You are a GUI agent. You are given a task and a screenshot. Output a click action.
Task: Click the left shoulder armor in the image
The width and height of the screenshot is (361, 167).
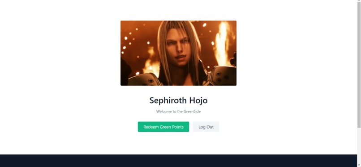tap(144, 79)
